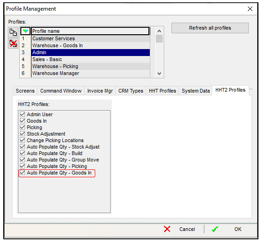Uncheck Auto Populate Qty - Build
This screenshot has width=264, height=243.
click(22, 153)
